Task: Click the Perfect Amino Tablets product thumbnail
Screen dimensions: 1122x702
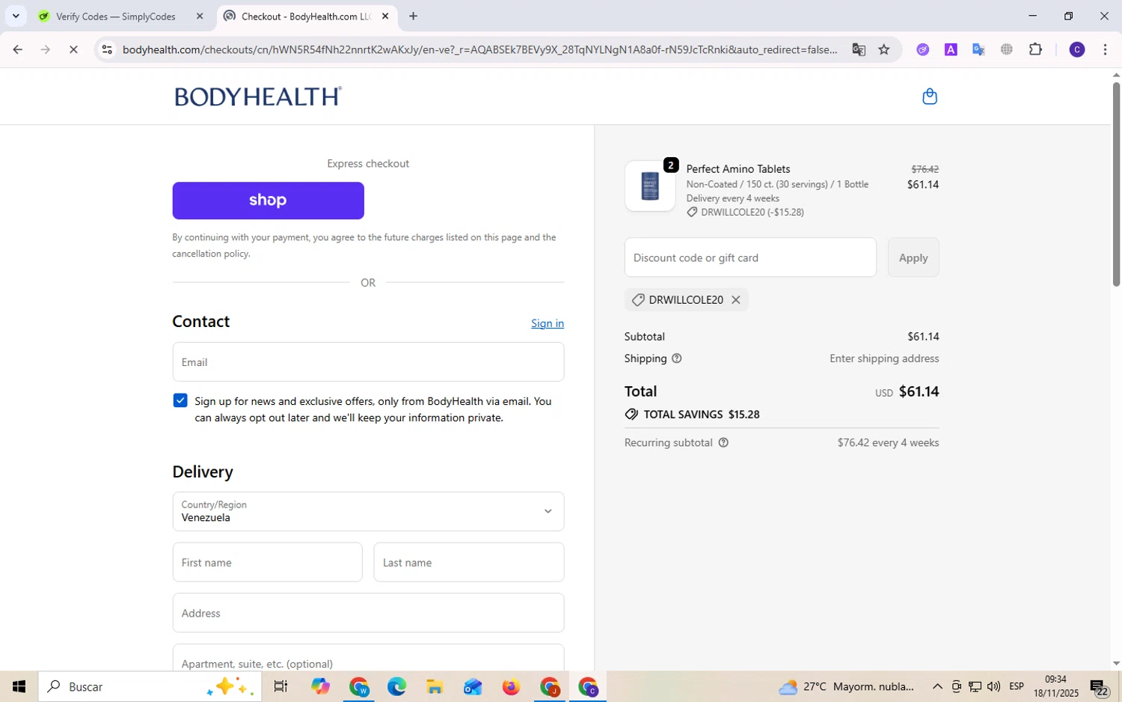Action: 650,186
